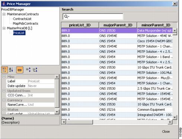Collapse the Currency property category
182x139 pixels.
pos(4,100)
